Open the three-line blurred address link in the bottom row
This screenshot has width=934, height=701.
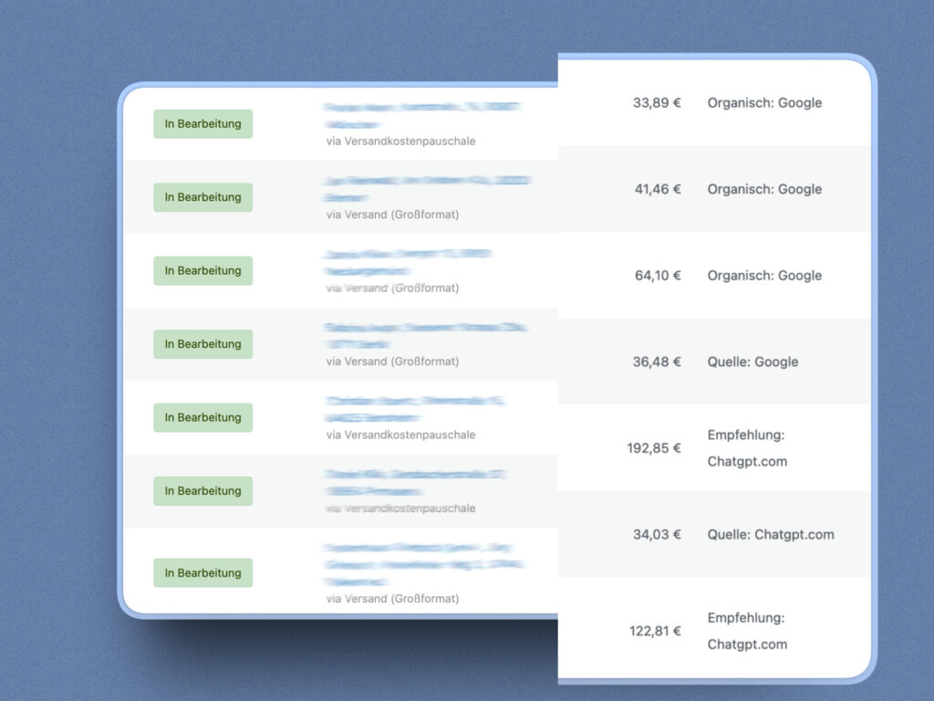(x=424, y=564)
